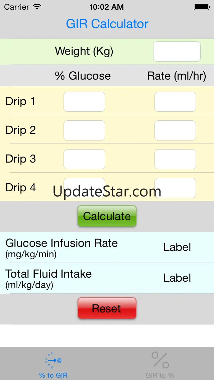Tap the percent icon for GIR to %
Viewport: 214px width, 380px height.
160,360
